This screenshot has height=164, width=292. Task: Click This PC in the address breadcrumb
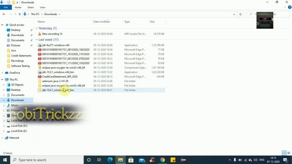pos(35,14)
